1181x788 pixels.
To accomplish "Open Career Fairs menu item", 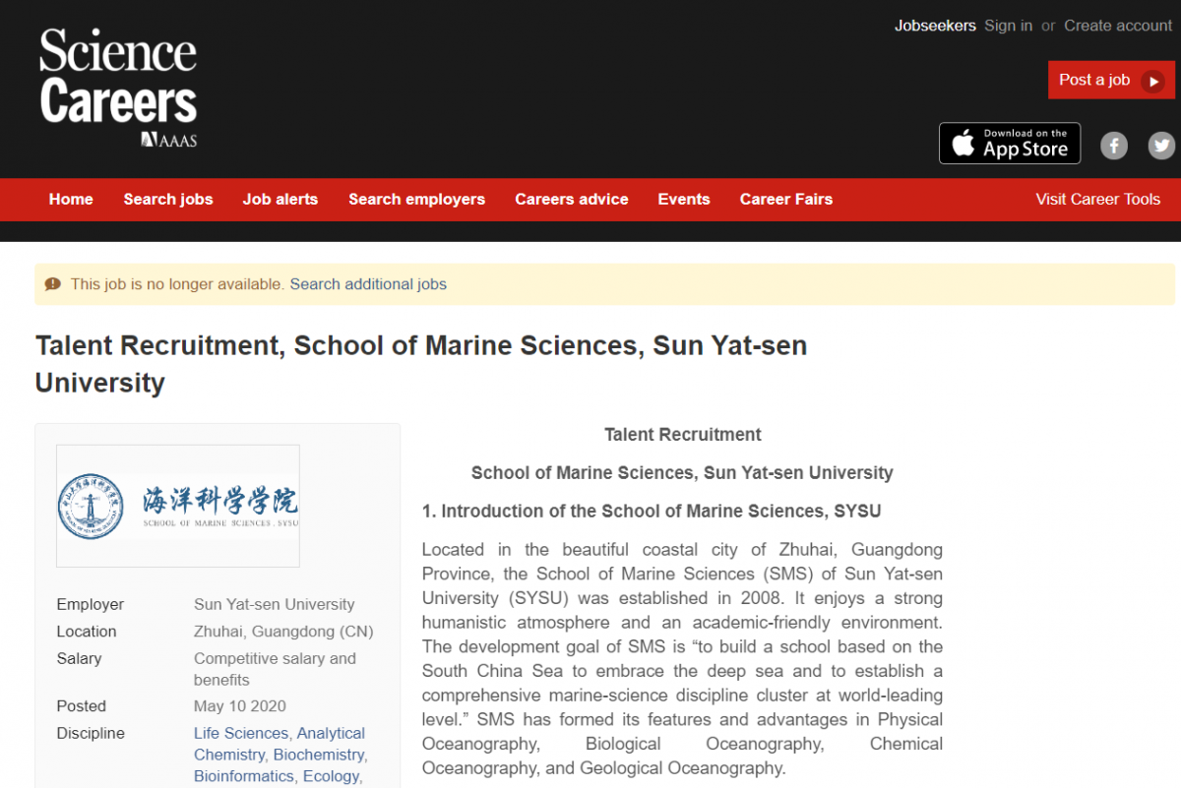I will [x=786, y=199].
